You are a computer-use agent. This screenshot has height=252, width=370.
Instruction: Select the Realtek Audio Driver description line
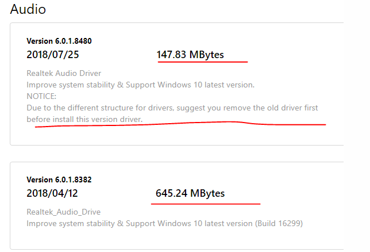(64, 73)
